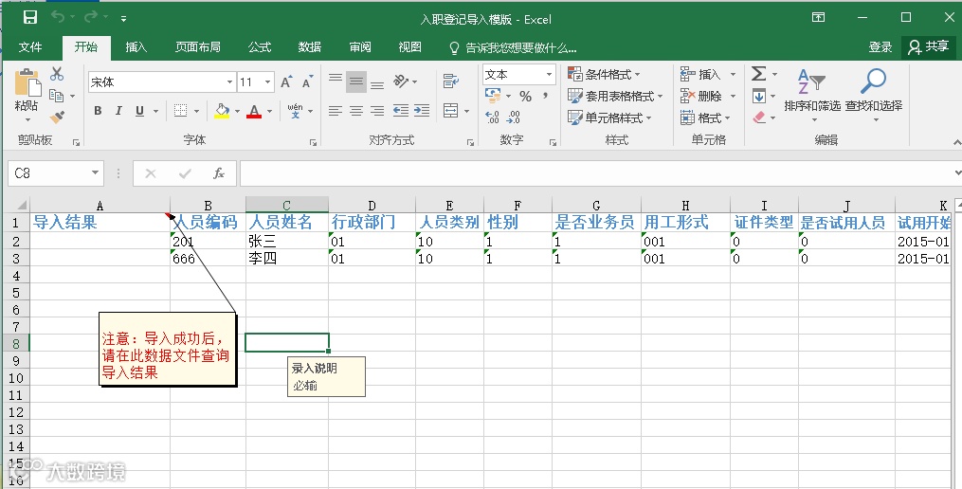962x489 pixels.
Task: Click the Increase Indent icon
Action: point(422,111)
